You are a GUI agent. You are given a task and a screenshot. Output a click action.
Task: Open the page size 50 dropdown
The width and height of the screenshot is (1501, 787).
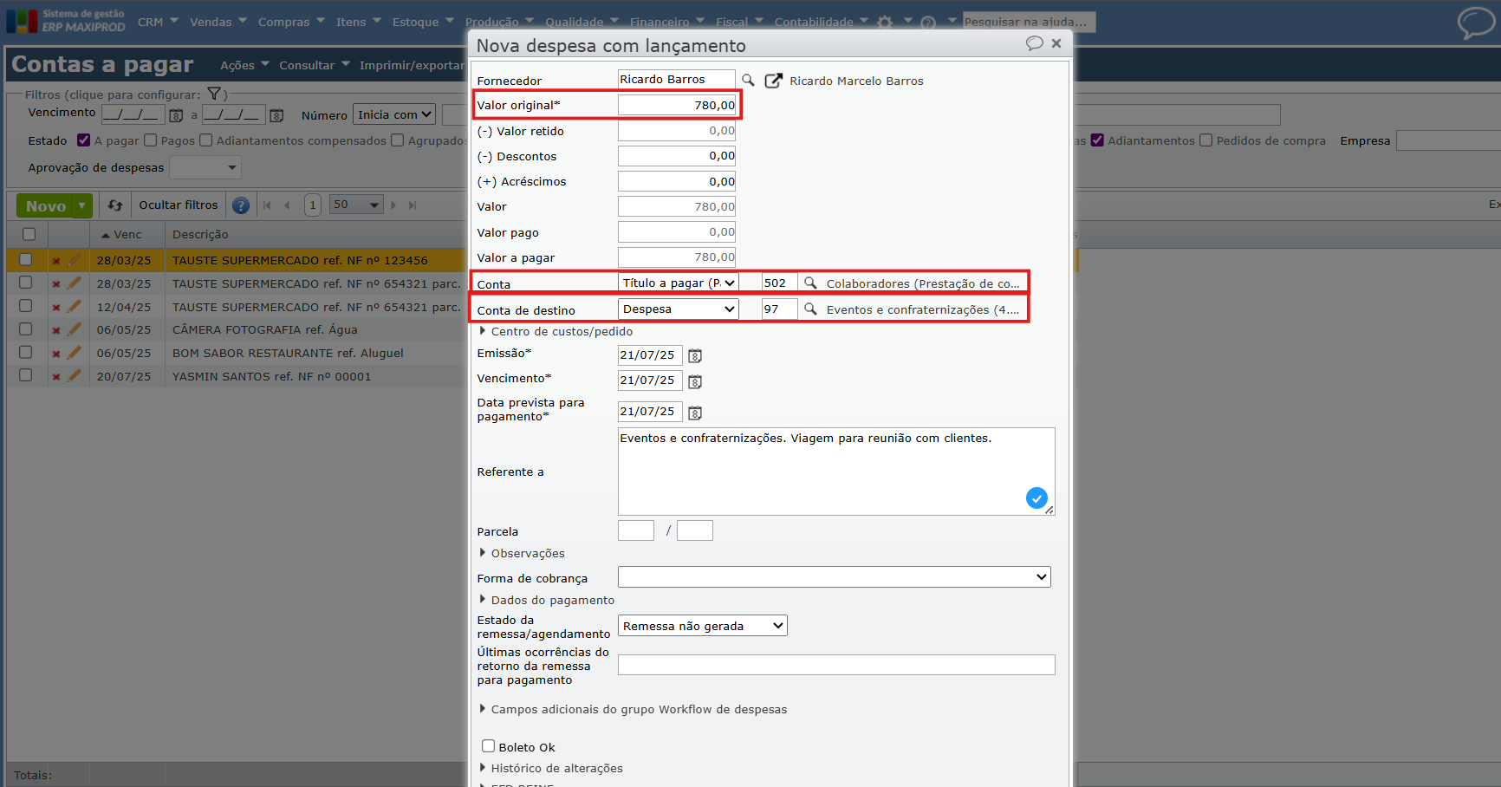356,205
